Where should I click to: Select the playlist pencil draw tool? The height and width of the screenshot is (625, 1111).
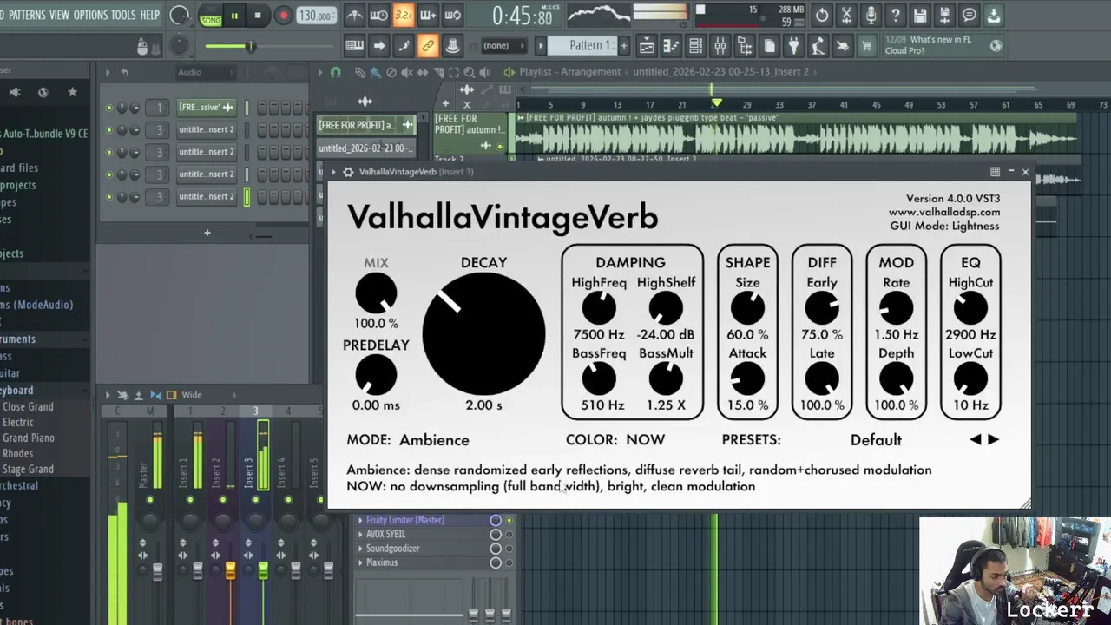click(360, 72)
